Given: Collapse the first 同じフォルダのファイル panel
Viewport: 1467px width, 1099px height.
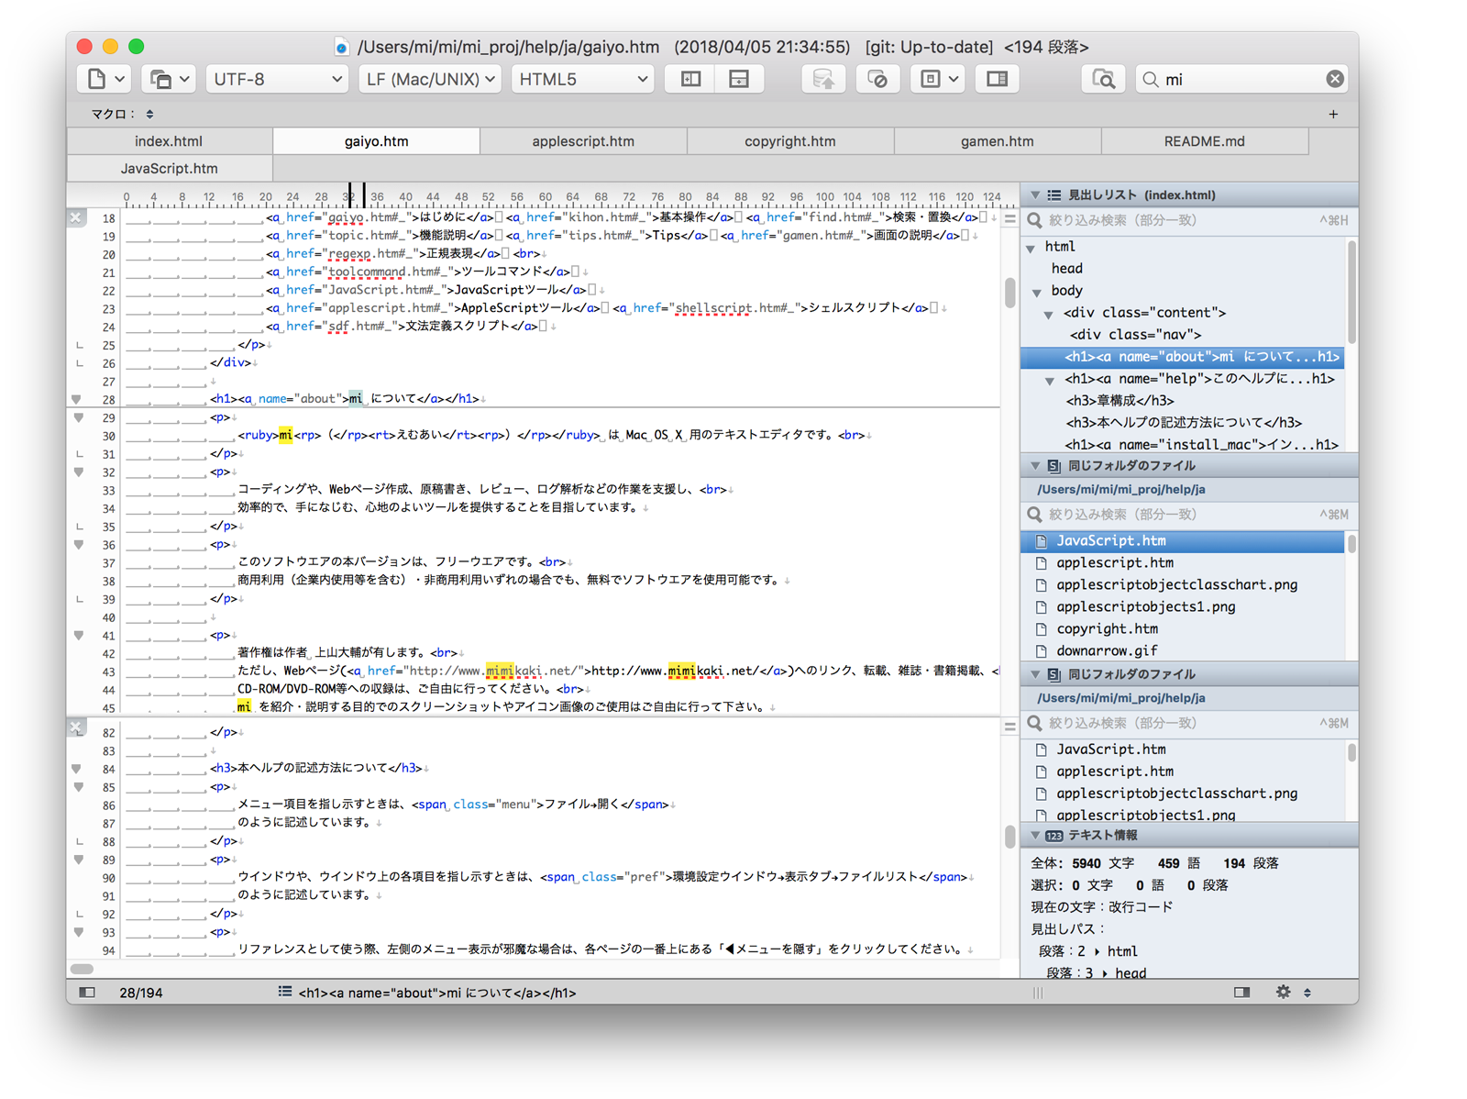Looking at the screenshot, I should (x=1035, y=466).
